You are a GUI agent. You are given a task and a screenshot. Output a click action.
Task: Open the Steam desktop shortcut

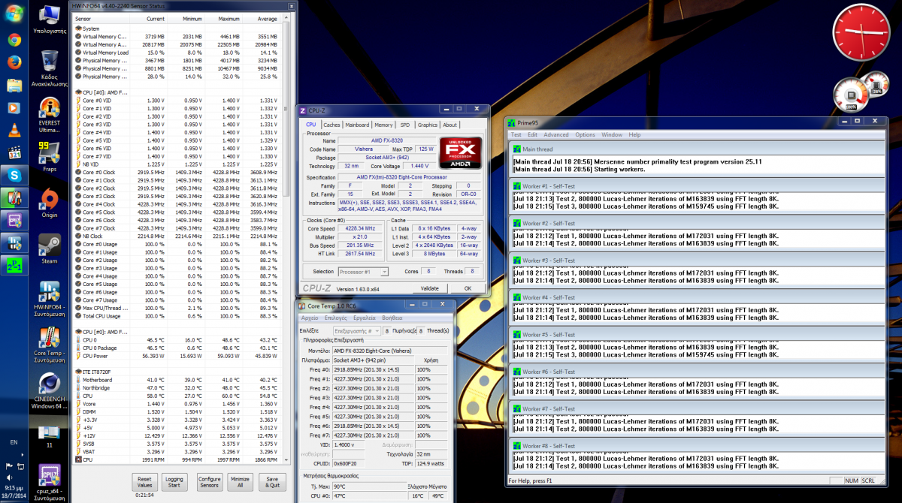[x=49, y=249]
